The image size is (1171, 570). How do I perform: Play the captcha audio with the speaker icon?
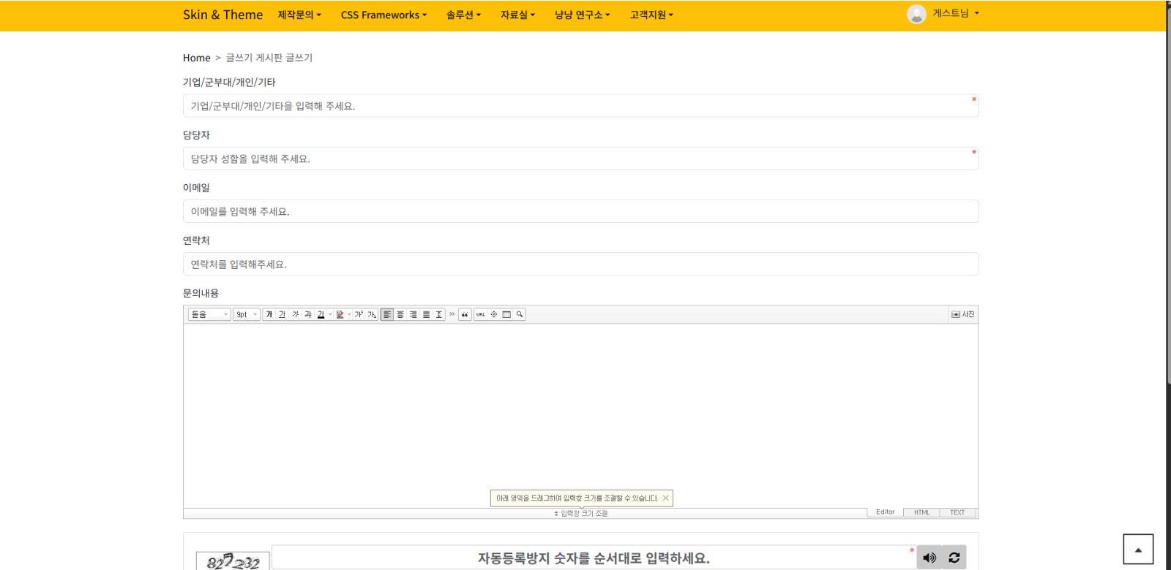point(929,558)
